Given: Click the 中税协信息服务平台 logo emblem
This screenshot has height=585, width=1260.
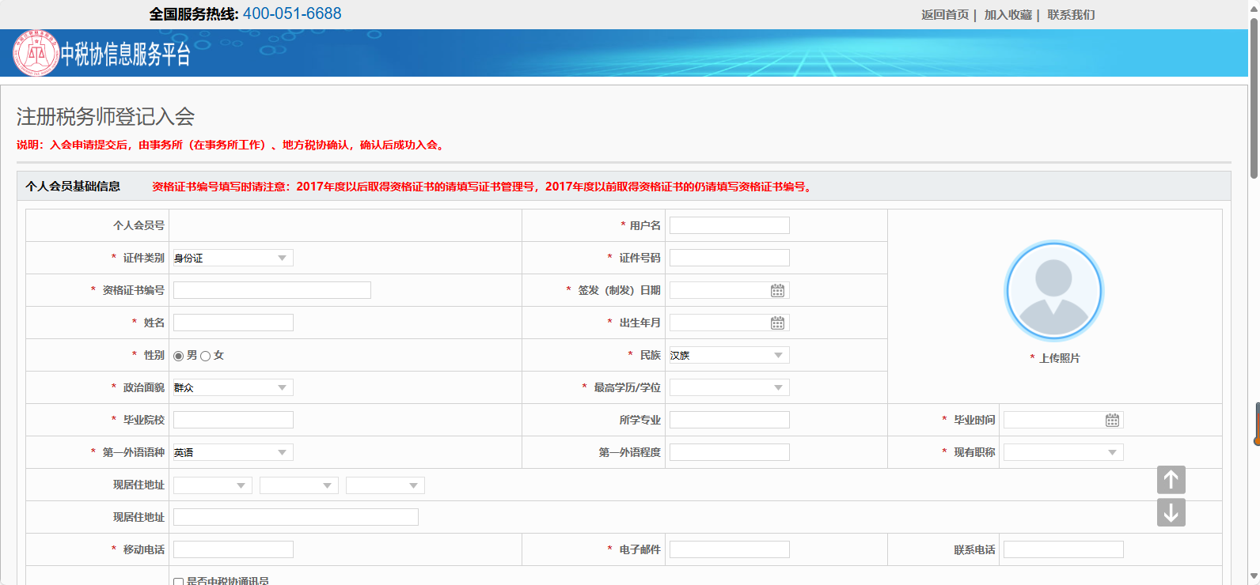Looking at the screenshot, I should click(35, 54).
